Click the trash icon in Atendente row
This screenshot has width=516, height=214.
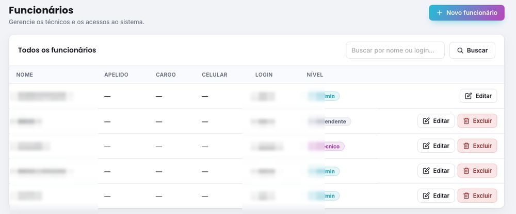tap(466, 121)
